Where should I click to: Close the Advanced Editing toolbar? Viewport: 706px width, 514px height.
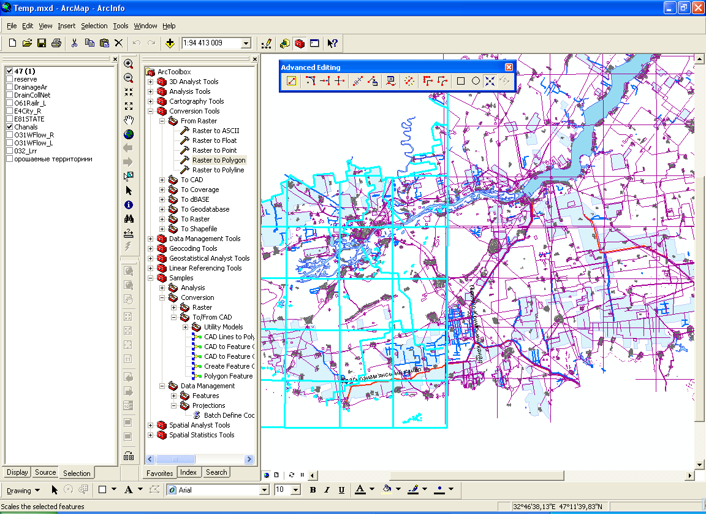click(x=509, y=67)
